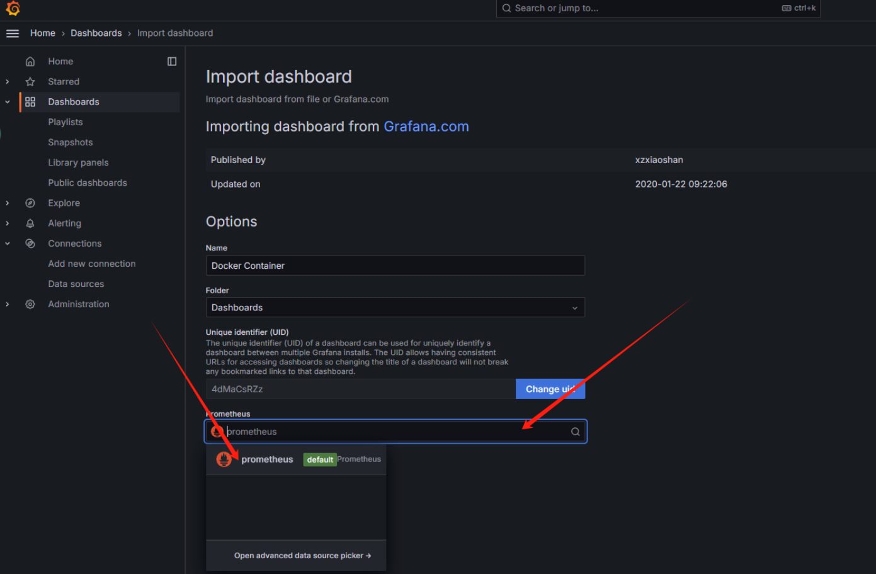Expand the Administration section chevron
This screenshot has height=574, width=876.
click(x=8, y=304)
